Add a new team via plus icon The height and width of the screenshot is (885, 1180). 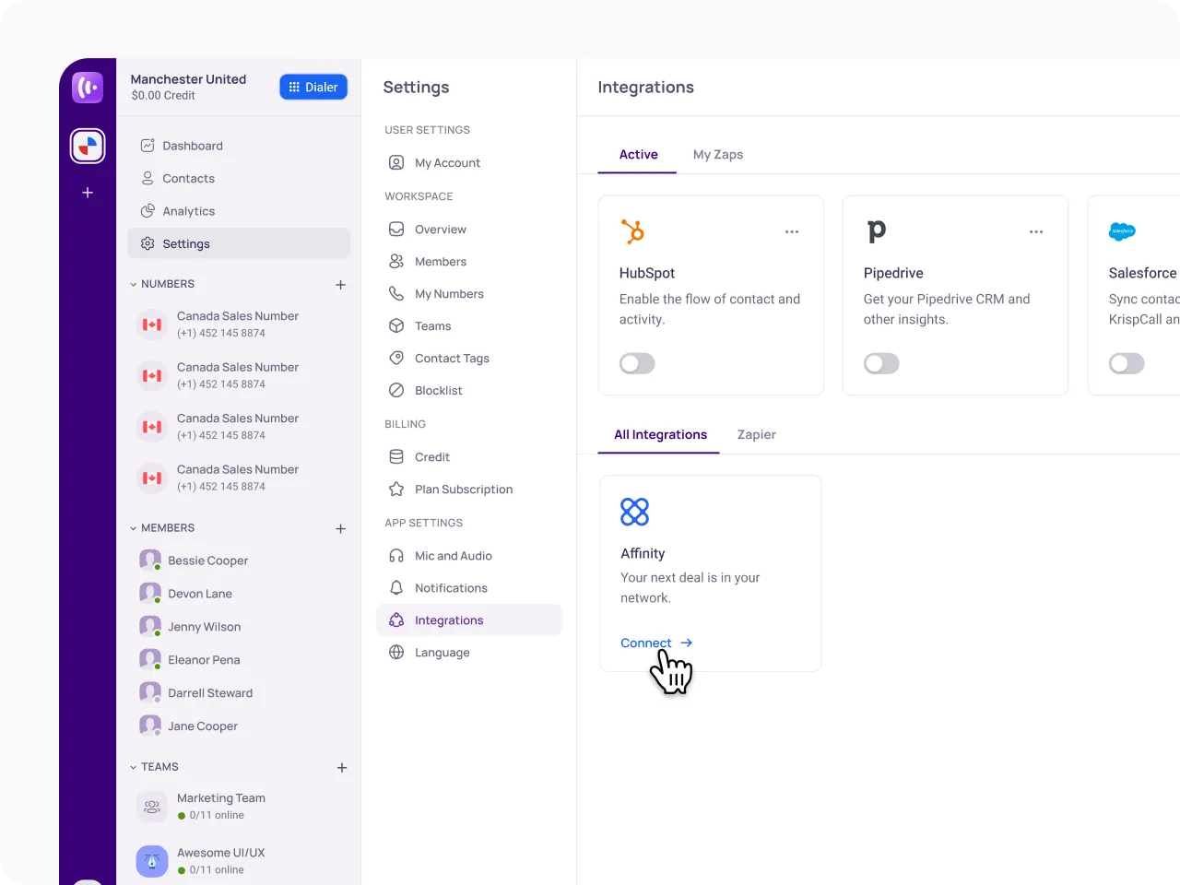342,768
